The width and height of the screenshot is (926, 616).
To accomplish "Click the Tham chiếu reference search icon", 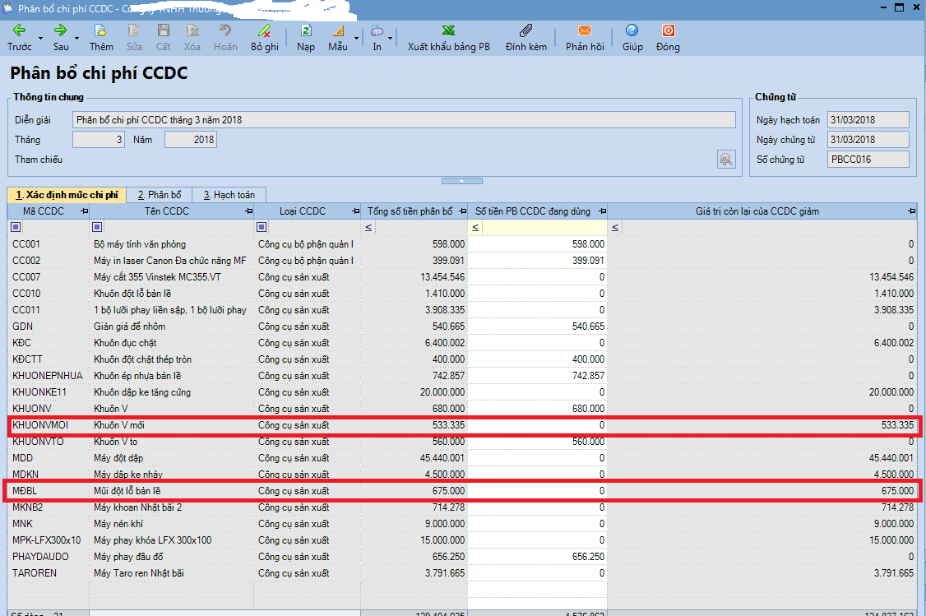I will 726,160.
